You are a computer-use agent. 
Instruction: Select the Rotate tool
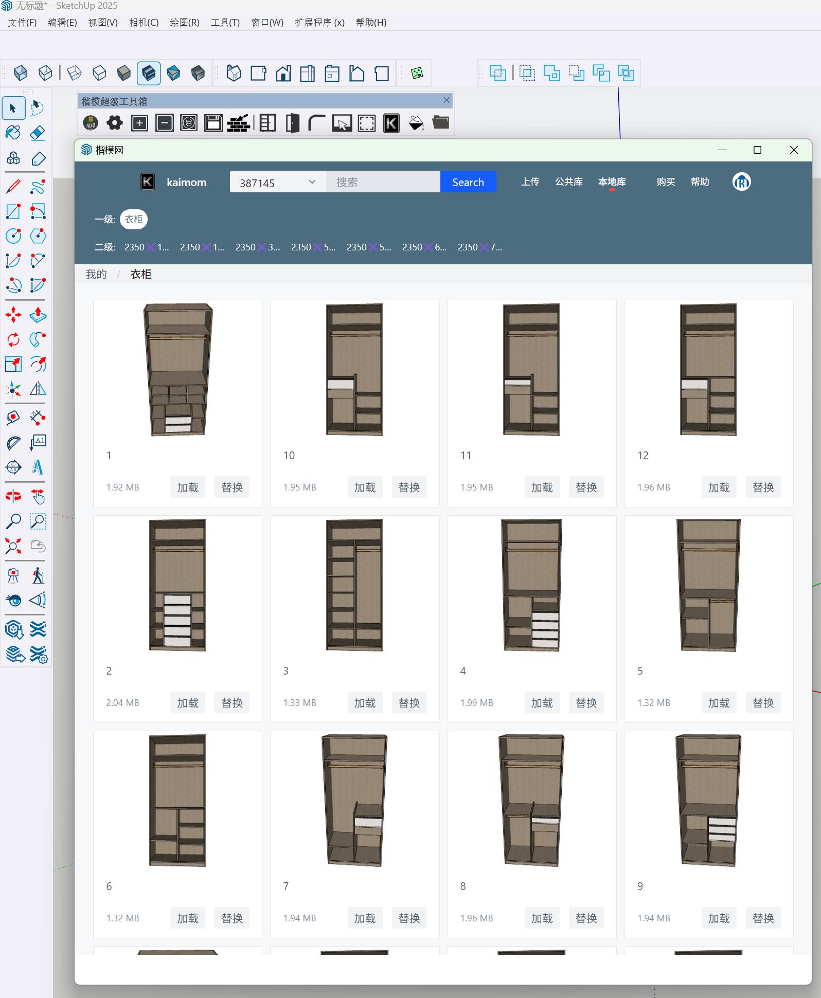pos(13,339)
